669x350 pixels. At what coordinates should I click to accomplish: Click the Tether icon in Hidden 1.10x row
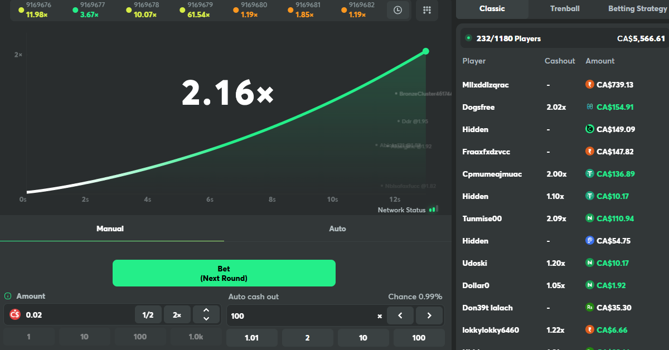click(x=590, y=196)
